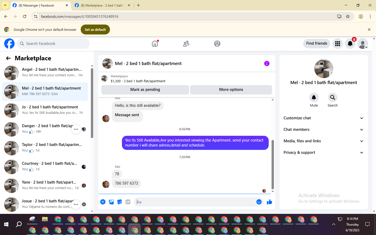Reload the page in Chrome
The width and height of the screenshot is (376, 235).
(25, 16)
